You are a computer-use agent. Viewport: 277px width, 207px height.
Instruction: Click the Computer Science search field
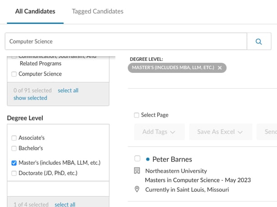click(126, 41)
